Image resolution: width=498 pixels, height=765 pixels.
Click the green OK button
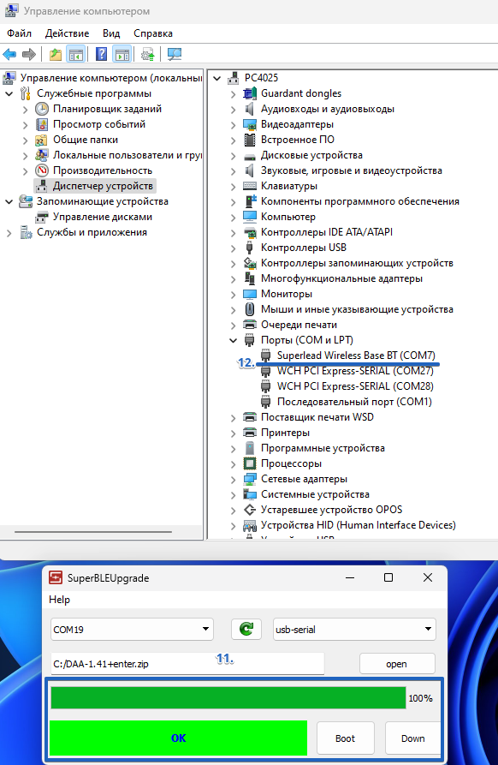click(178, 738)
